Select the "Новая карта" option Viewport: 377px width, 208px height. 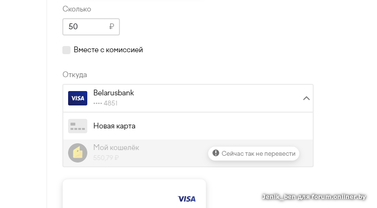click(115, 126)
